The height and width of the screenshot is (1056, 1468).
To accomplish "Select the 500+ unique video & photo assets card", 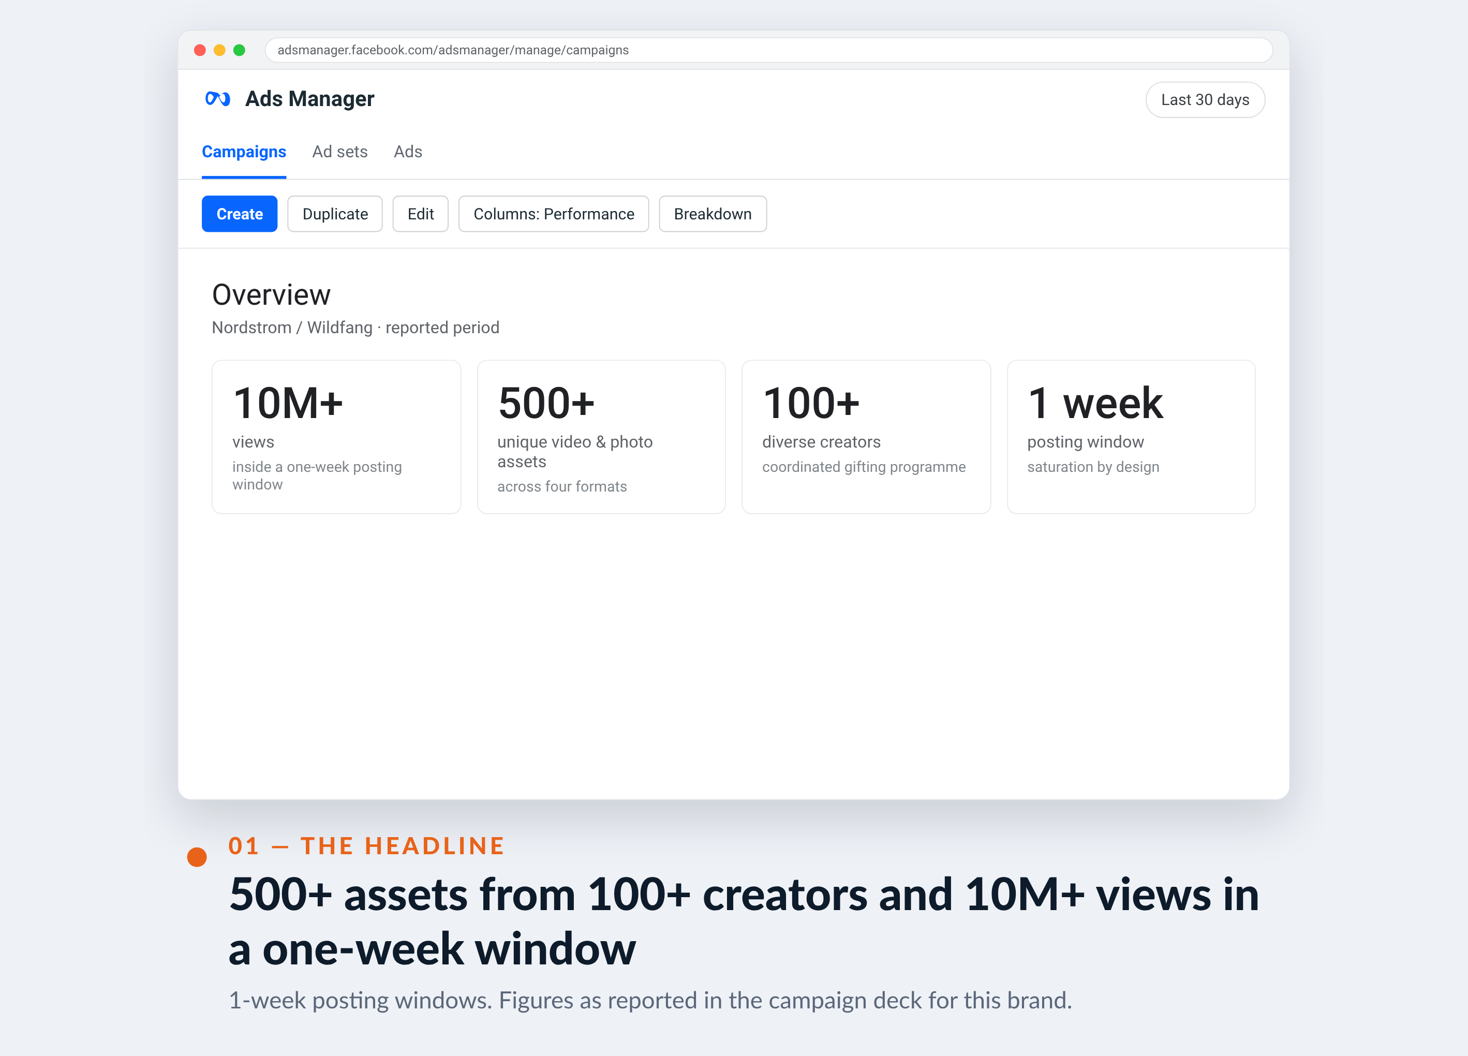I will (x=601, y=437).
